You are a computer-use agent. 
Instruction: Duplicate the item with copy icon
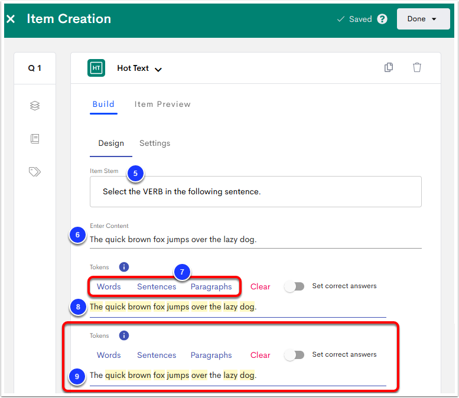pos(389,67)
